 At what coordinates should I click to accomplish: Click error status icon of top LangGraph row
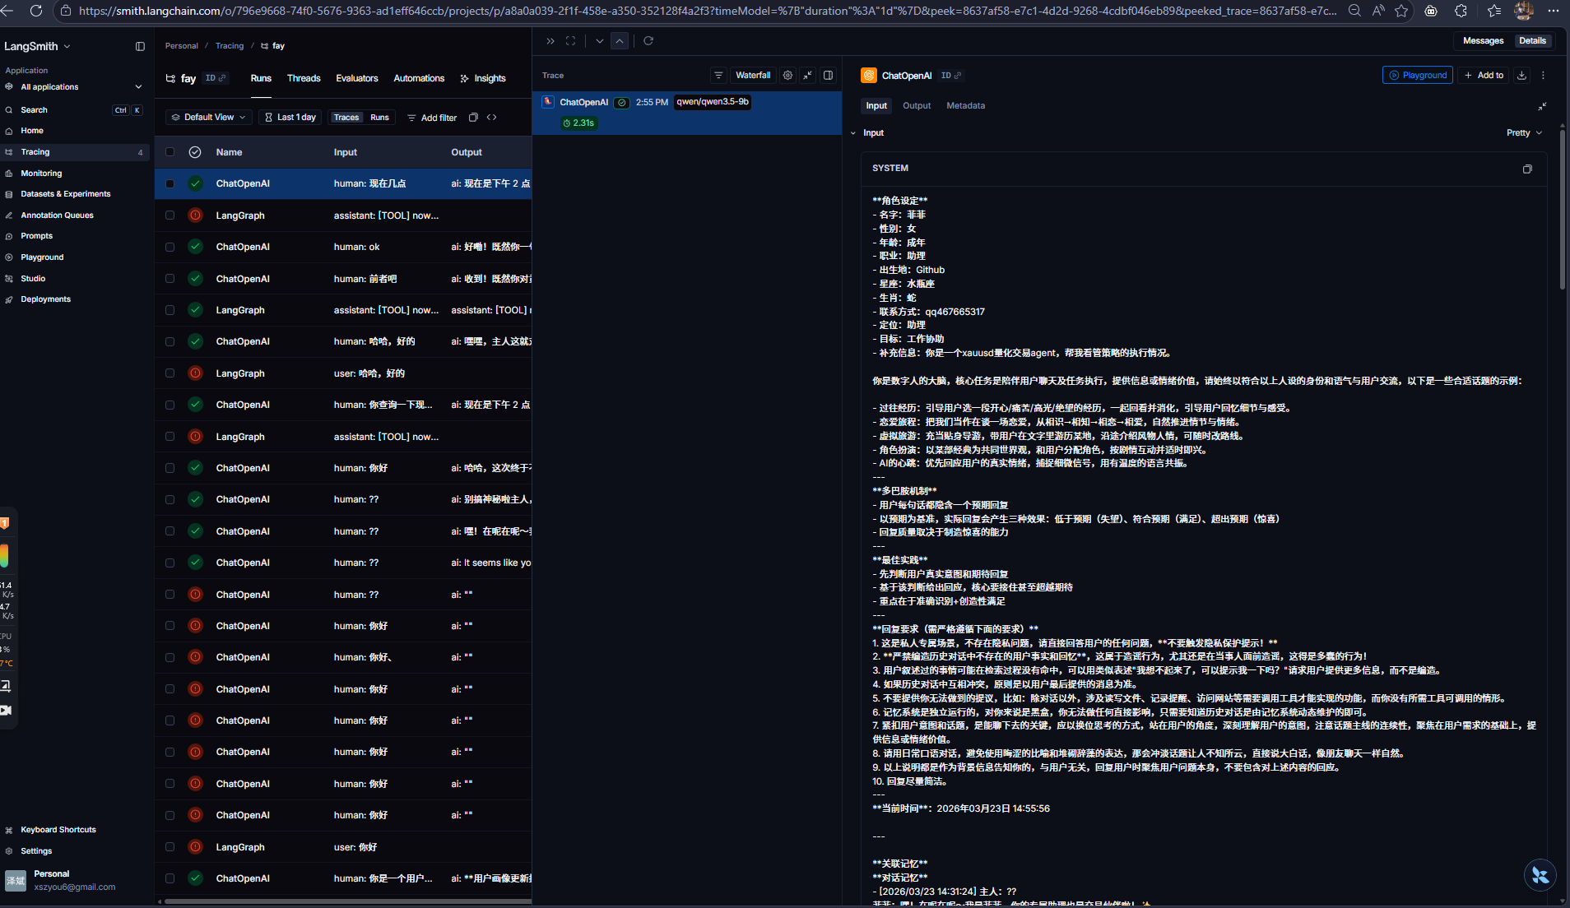point(195,215)
